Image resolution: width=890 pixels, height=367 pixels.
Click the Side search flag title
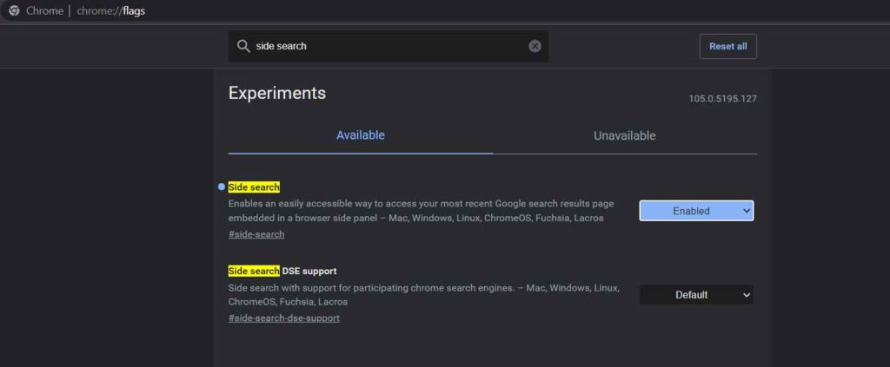(x=254, y=187)
